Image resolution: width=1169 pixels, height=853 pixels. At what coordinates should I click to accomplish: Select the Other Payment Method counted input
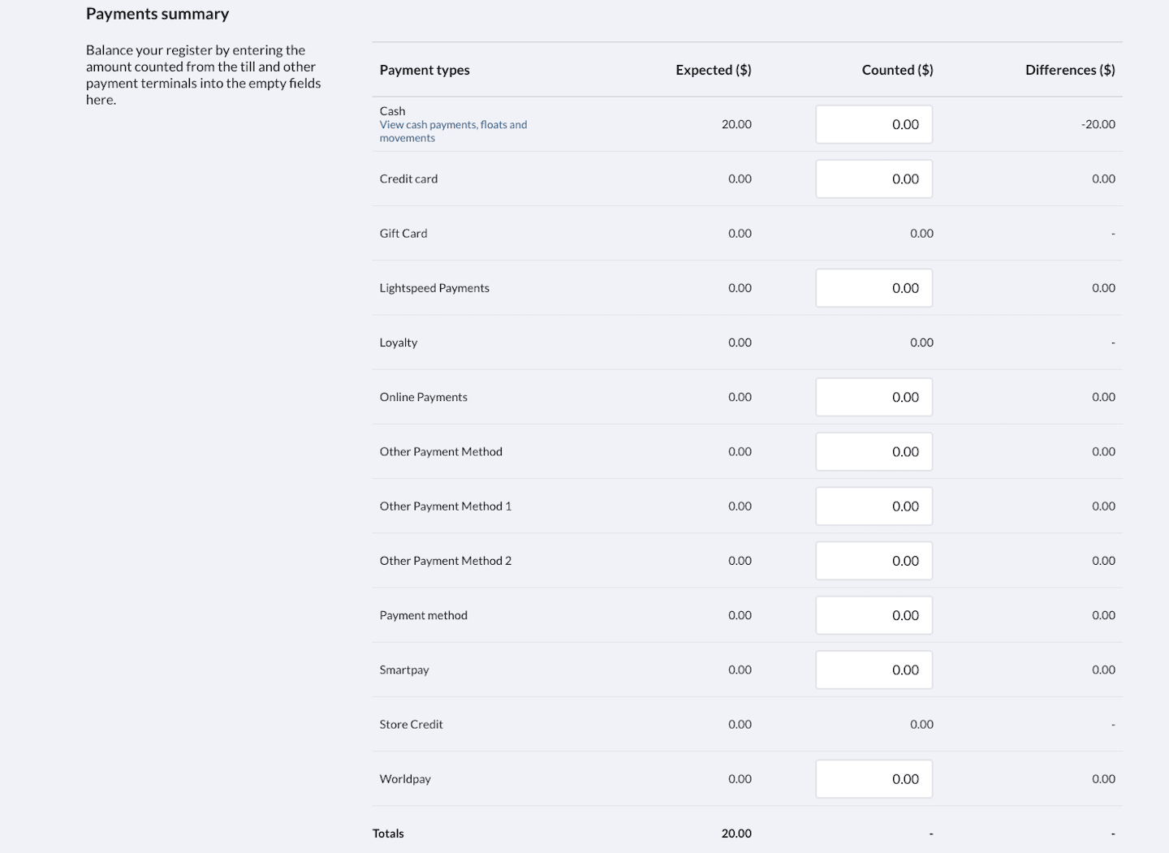coord(874,451)
